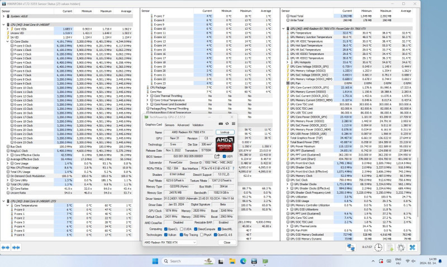Click the notification bell in the tray
This screenshot has height=267, width=447.
point(440,261)
